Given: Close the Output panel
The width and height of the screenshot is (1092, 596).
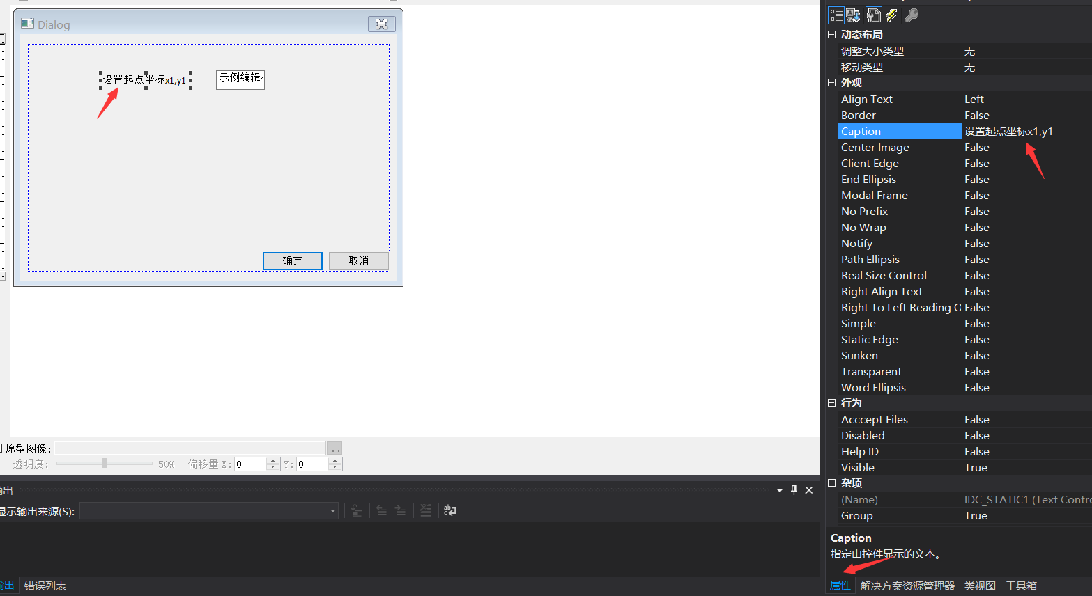Looking at the screenshot, I should coord(809,490).
